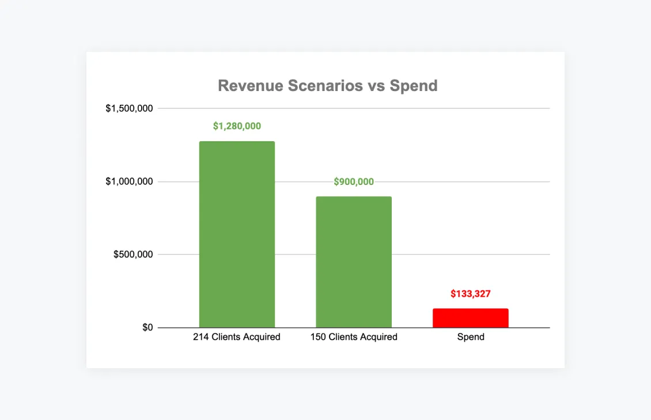Screen dimensions: 651x420
Task: Select the $1,000,000 y-axis label
Action: (x=129, y=181)
